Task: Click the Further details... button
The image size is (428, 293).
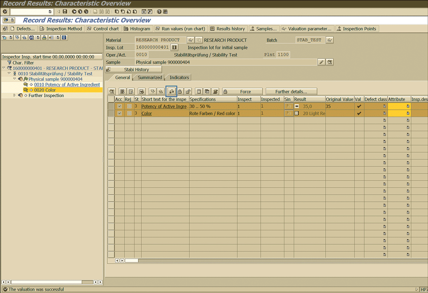Action: (x=291, y=92)
